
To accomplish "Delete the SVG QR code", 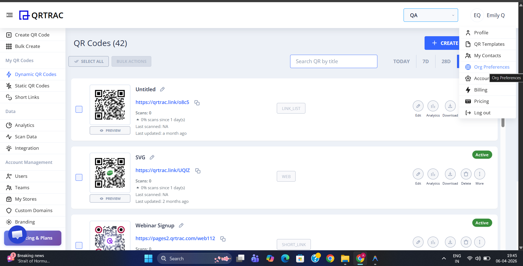I will point(466,174).
